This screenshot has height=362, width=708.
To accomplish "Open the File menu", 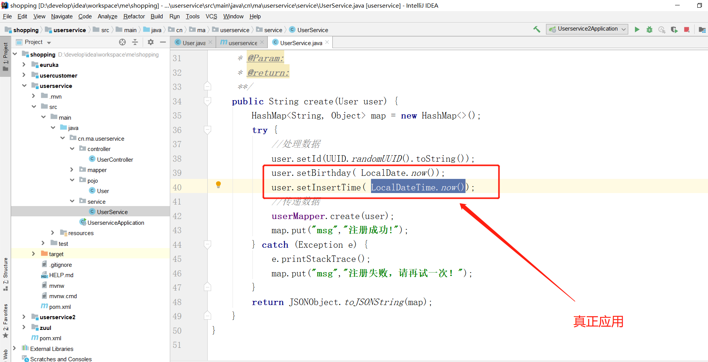I will (x=7, y=16).
